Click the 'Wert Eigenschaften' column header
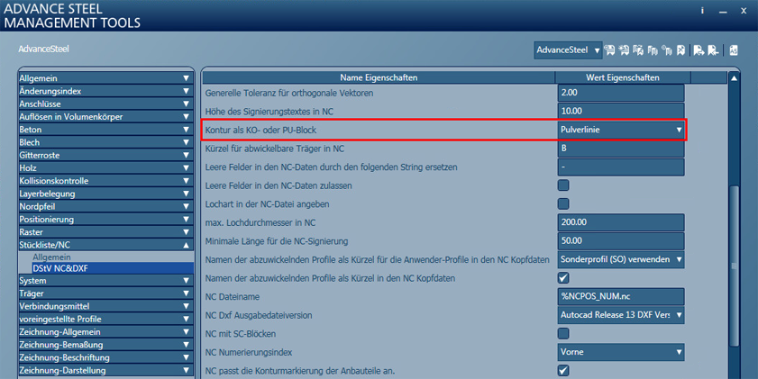Image resolution: width=758 pixels, height=379 pixels. tap(623, 77)
